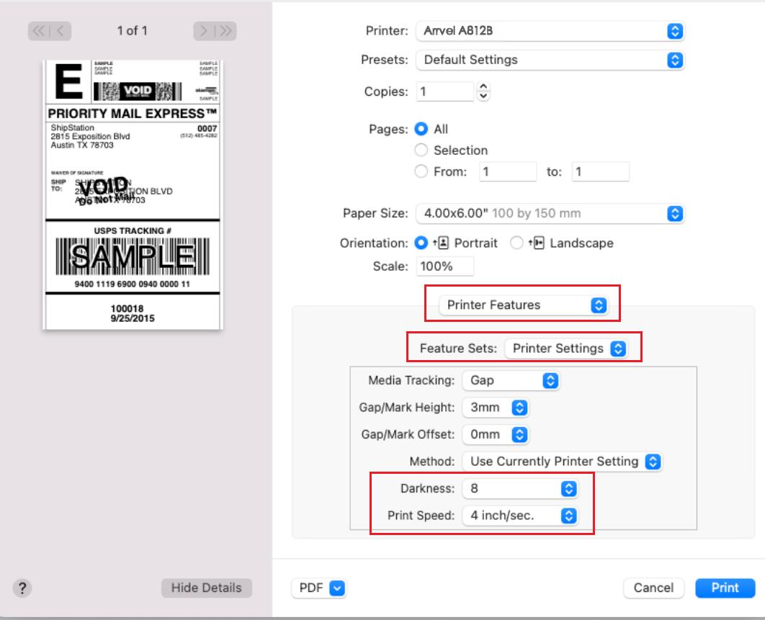Image resolution: width=765 pixels, height=620 pixels.
Task: Click the From page number field
Action: tap(507, 171)
